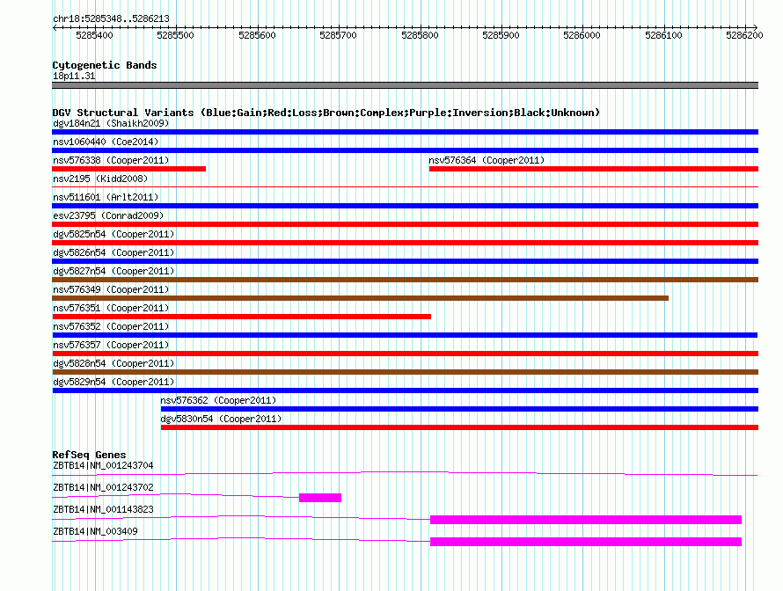Click ruler position 5285400
Viewport: 783px width, 591px height.
94,35
